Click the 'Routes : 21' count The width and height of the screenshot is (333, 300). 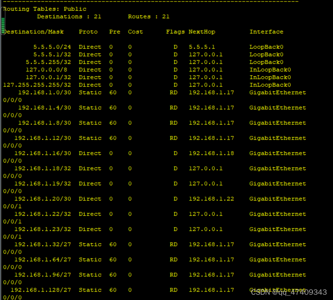(149, 17)
